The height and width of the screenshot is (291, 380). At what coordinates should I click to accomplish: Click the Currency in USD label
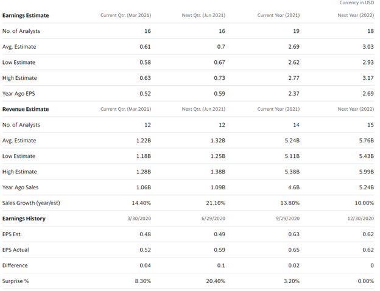pyautogui.click(x=356, y=3)
